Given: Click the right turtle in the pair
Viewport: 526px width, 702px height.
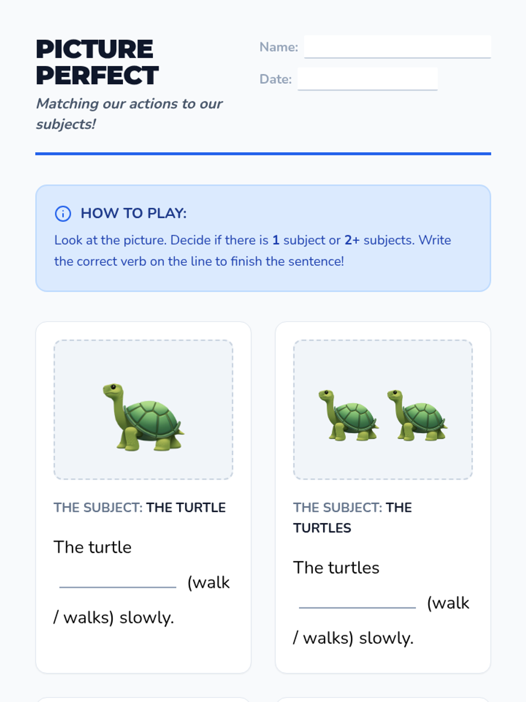Looking at the screenshot, I should (x=417, y=415).
